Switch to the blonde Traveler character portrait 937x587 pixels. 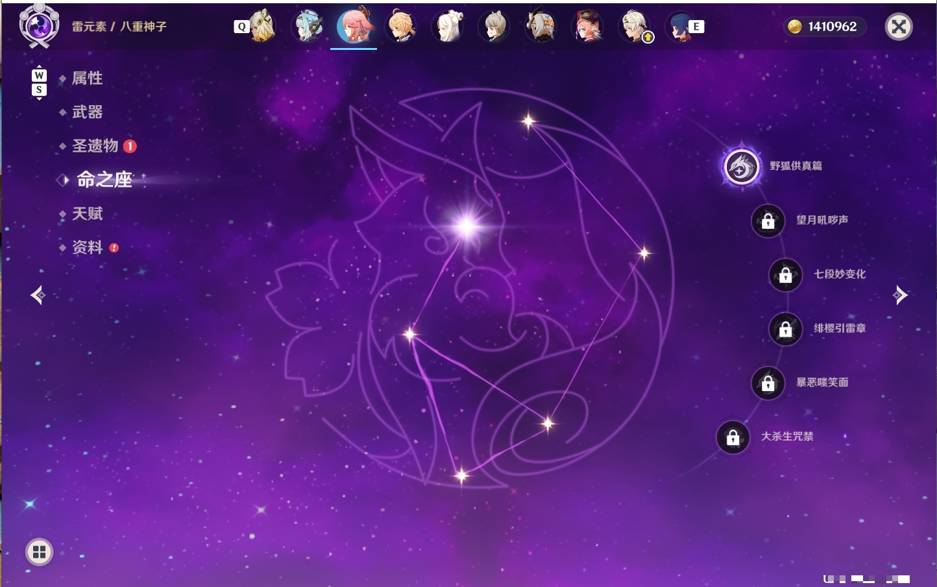tap(401, 26)
